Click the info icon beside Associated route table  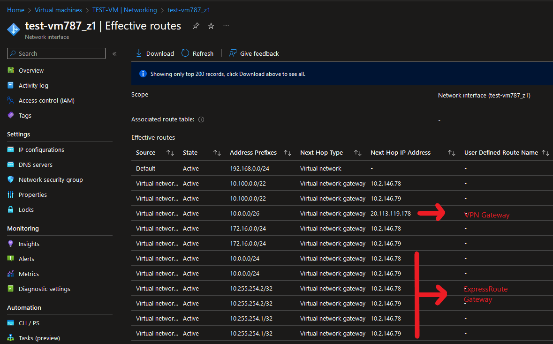201,120
